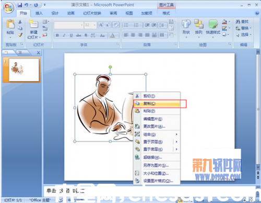261x203 pixels.
Task: Click the shrink font size icon
Action: pyautogui.click(x=107, y=25)
